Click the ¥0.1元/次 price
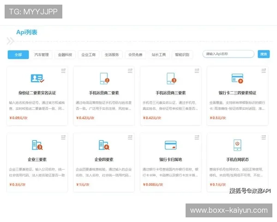277x222 pixels. pyautogui.click(x=217, y=185)
